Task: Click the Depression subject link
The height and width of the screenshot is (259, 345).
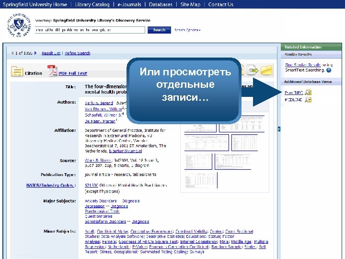Action: (94, 206)
